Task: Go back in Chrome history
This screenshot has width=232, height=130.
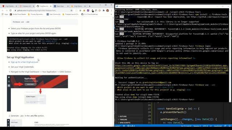Action: click(x=3, y=10)
